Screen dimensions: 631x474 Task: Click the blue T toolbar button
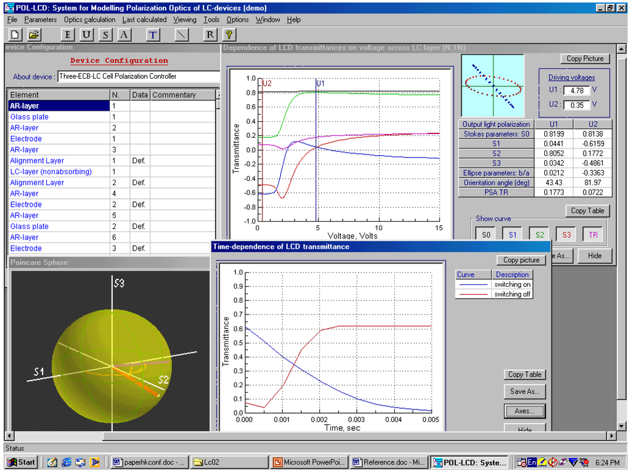[x=153, y=34]
